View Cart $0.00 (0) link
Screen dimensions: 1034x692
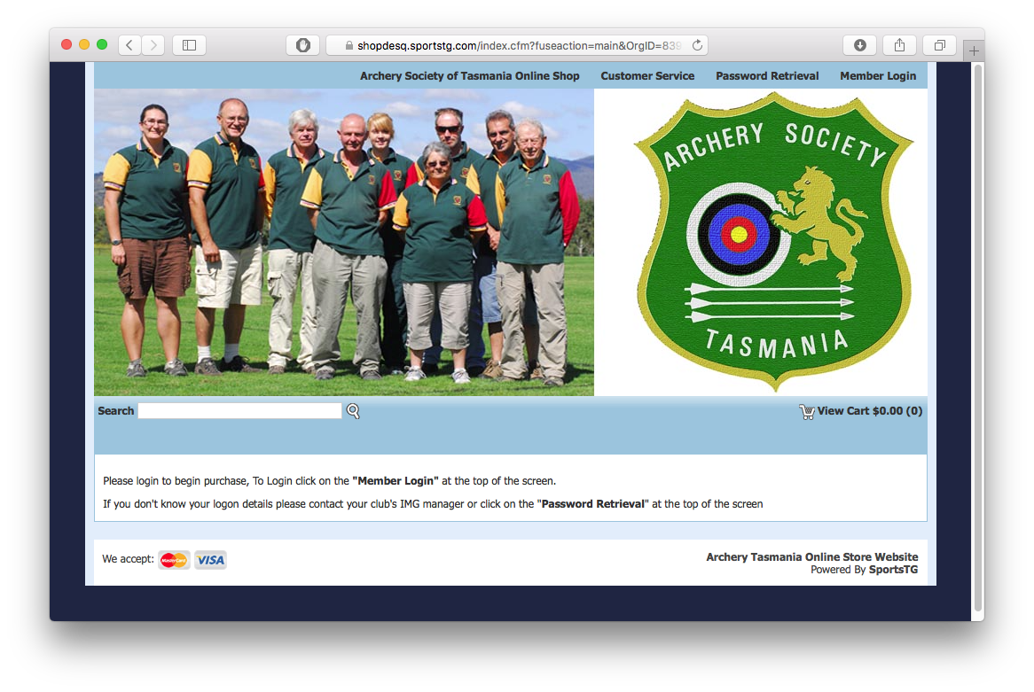[x=870, y=410]
